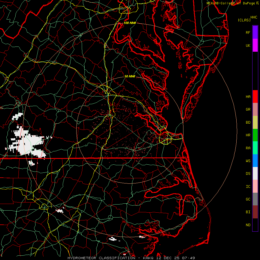Click the RF purple legend swatch
This screenshot has width=260, height=260.
pos(255,32)
